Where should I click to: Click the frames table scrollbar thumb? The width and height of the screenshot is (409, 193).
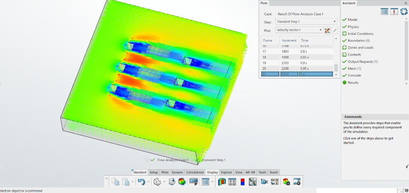pos(336,68)
